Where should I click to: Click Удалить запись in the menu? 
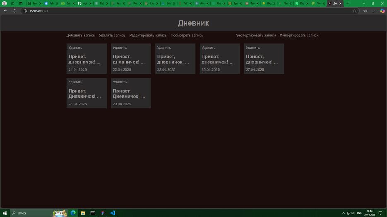pyautogui.click(x=112, y=35)
